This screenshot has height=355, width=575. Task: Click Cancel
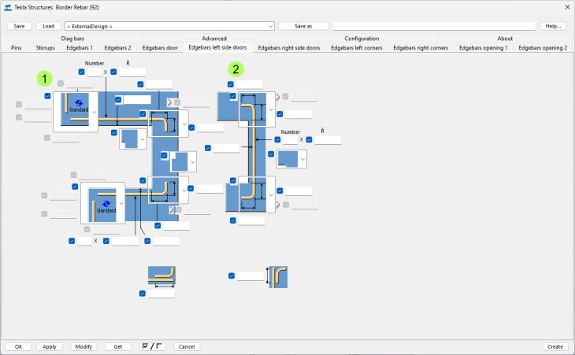(x=187, y=346)
